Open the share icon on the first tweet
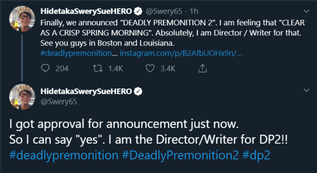Image resolution: width=317 pixels, height=173 pixels. point(203,68)
